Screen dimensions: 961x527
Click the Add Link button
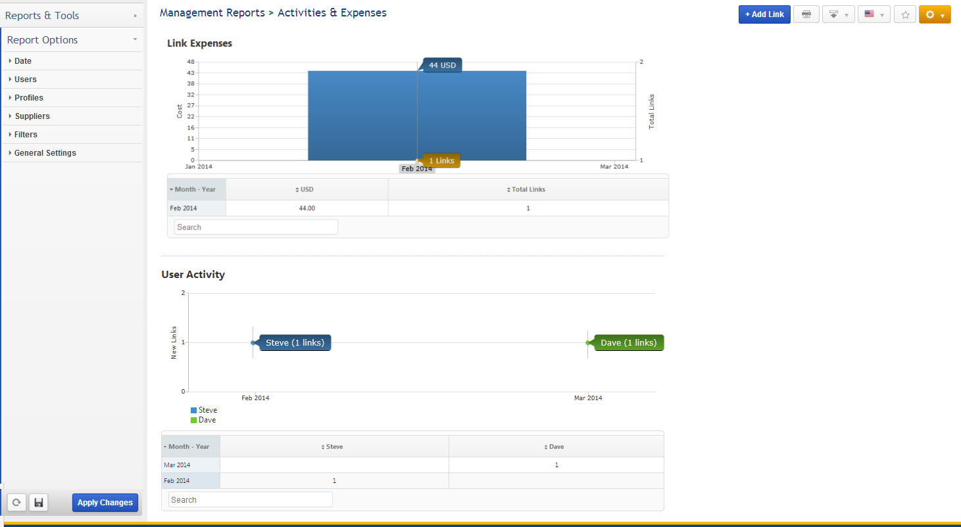764,14
